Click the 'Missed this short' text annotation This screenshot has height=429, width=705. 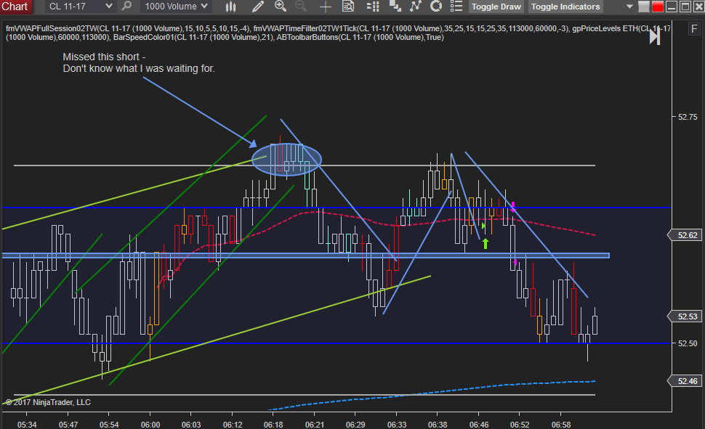[x=139, y=63]
